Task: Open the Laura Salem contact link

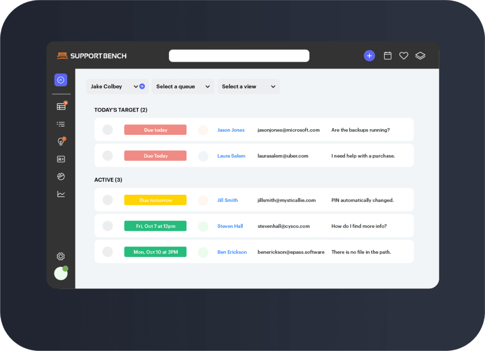Action: tap(231, 156)
